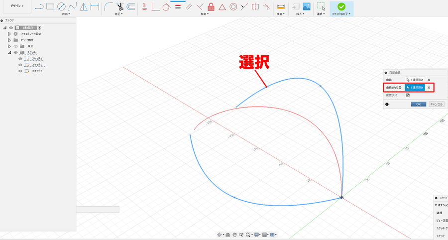
Task: Click the 曲線または面 selection button
Action: (x=415, y=88)
